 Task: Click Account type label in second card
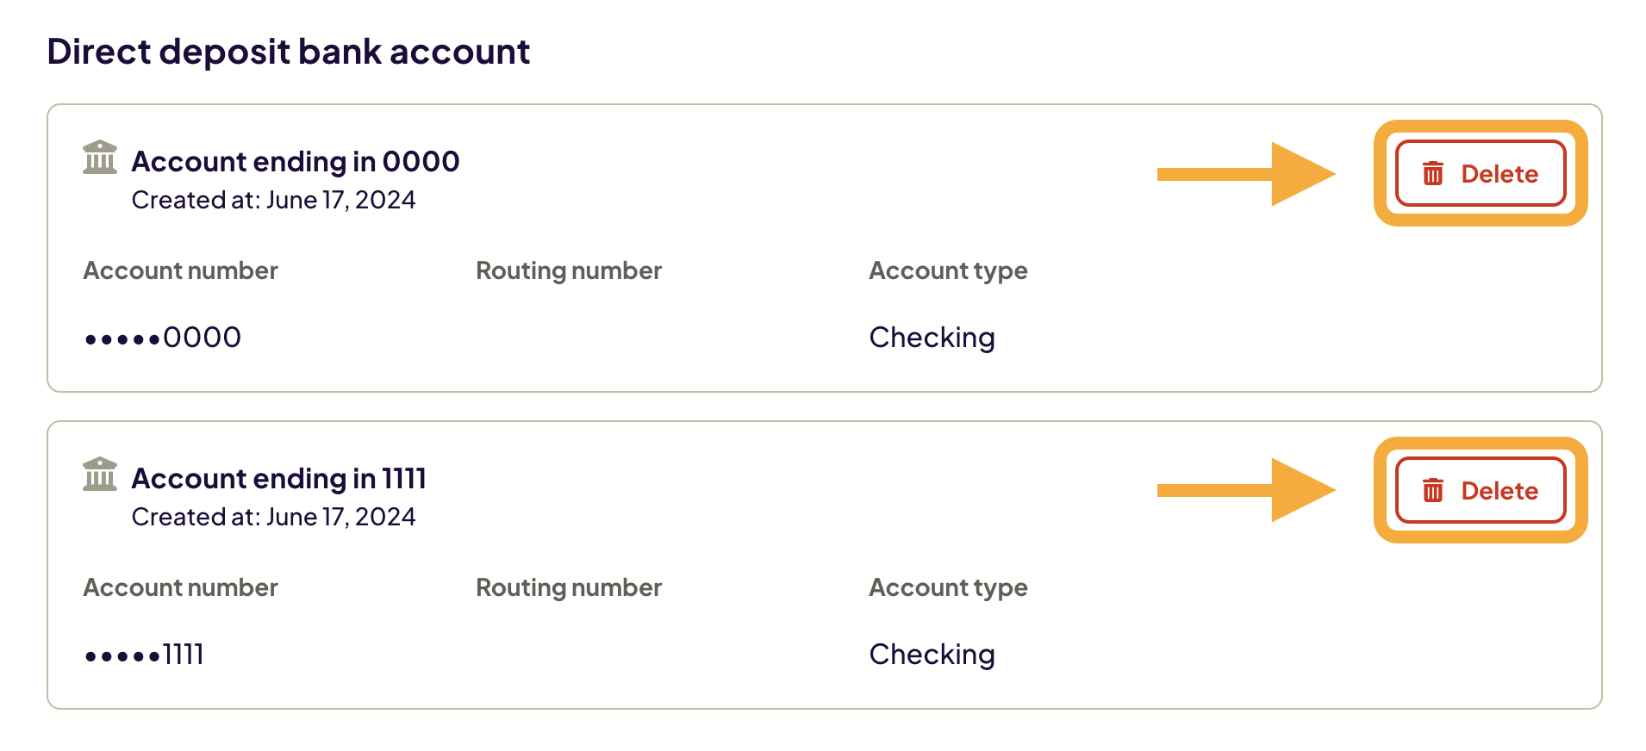(x=948, y=588)
